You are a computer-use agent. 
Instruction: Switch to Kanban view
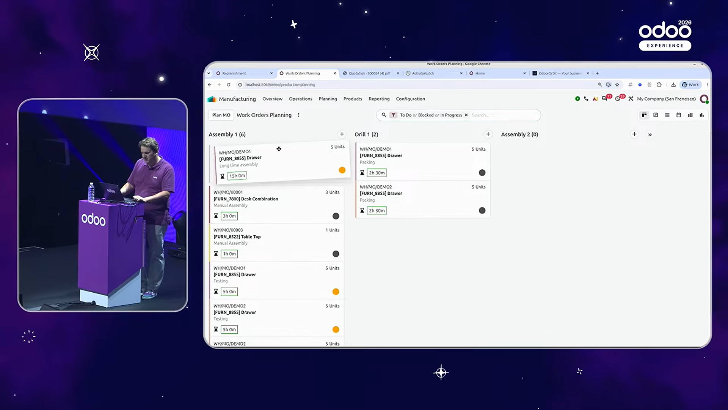(x=644, y=115)
